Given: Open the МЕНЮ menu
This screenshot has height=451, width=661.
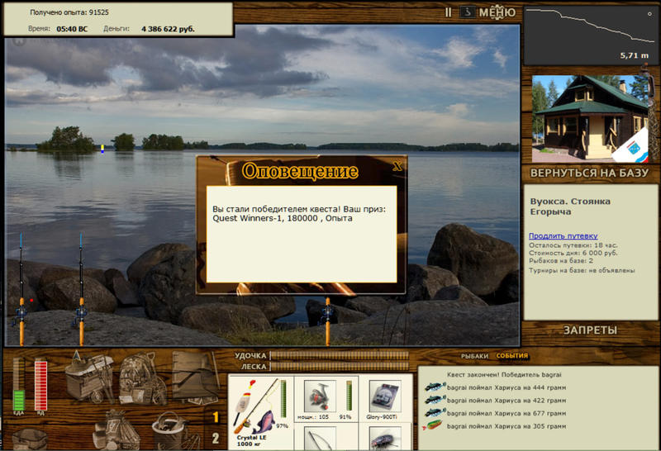Looking at the screenshot, I should point(497,12).
